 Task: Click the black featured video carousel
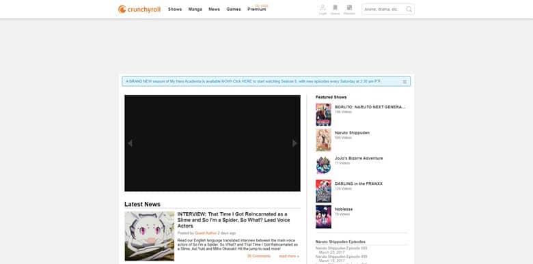(x=213, y=143)
